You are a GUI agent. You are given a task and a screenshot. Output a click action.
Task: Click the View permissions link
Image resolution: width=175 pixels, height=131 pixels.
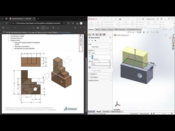coord(65,32)
